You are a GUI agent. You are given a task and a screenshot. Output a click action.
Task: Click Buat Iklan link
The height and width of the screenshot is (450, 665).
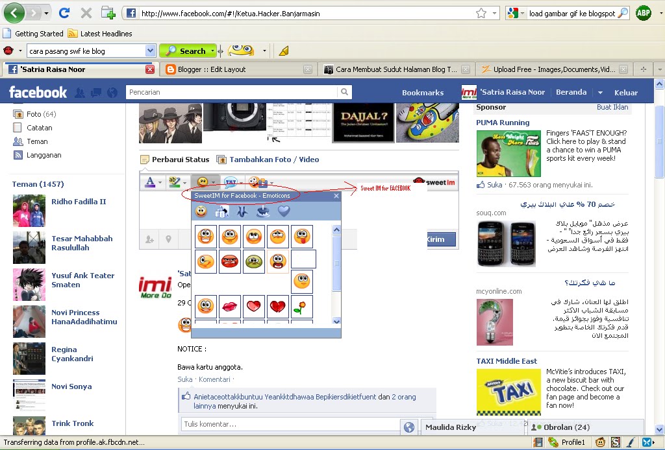point(612,107)
